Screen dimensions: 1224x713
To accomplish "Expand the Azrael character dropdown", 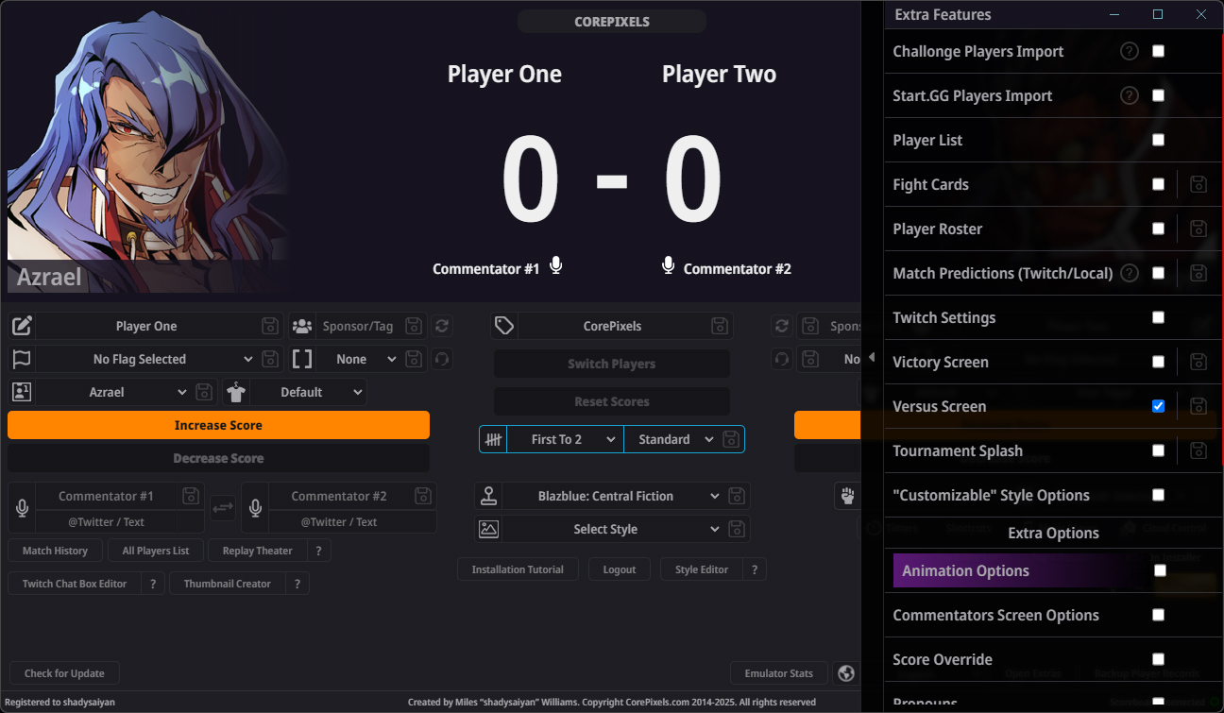I will tap(113, 392).
